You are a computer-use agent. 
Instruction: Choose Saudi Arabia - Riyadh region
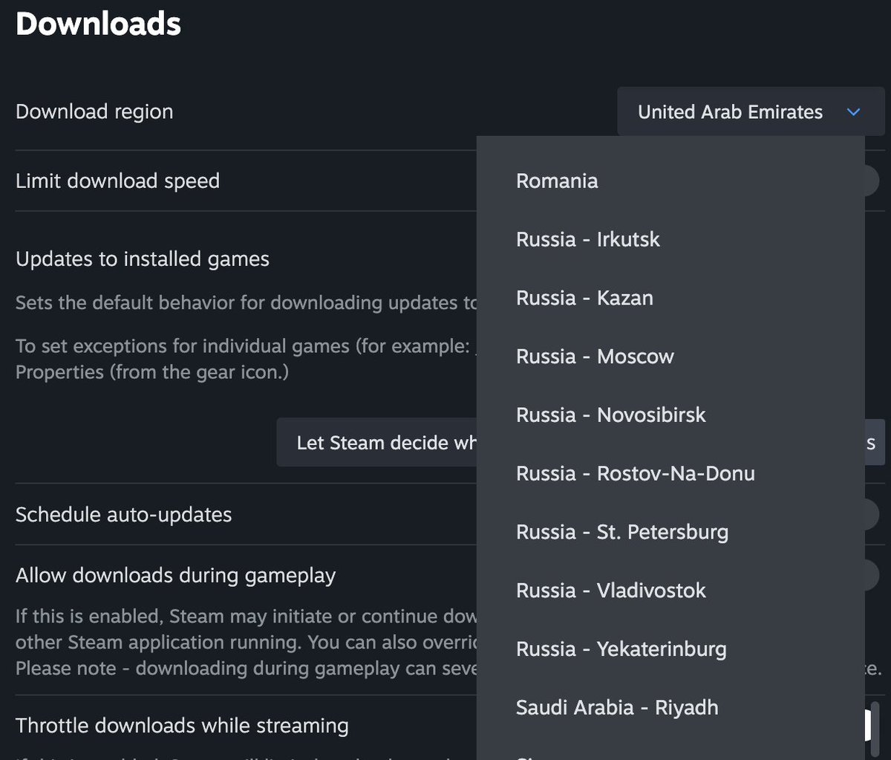670,707
